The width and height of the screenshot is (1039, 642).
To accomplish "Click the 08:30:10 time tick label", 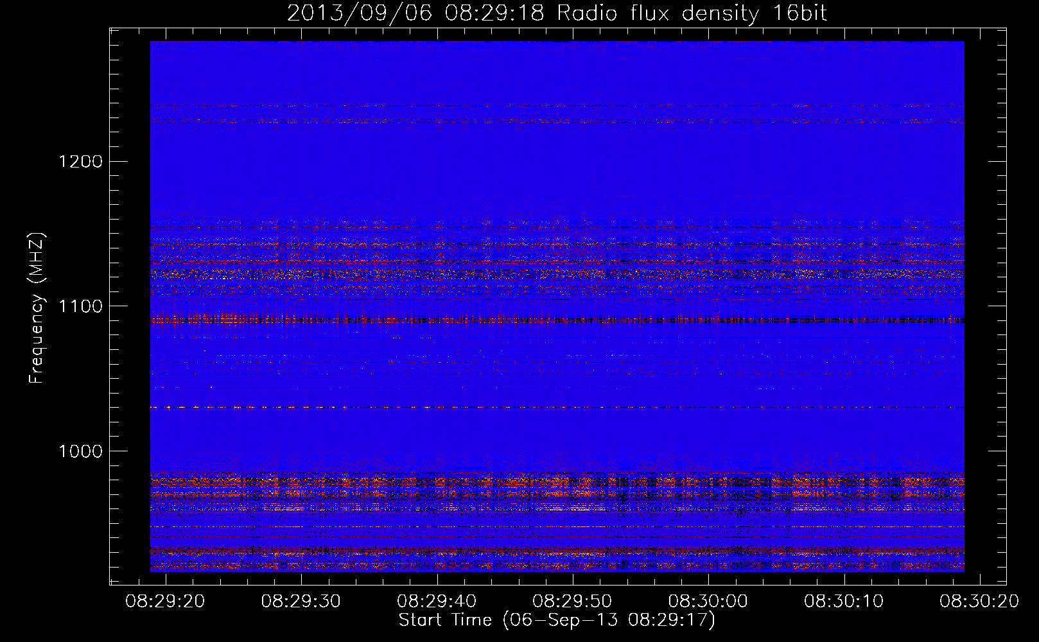I will pos(844,602).
